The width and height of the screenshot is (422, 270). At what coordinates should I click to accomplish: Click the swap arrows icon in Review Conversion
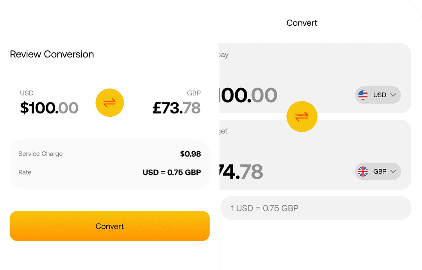click(x=110, y=103)
